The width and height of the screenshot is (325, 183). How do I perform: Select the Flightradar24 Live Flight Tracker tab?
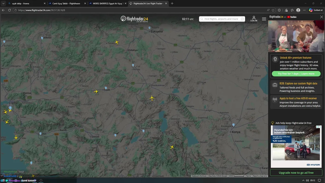click(x=148, y=4)
